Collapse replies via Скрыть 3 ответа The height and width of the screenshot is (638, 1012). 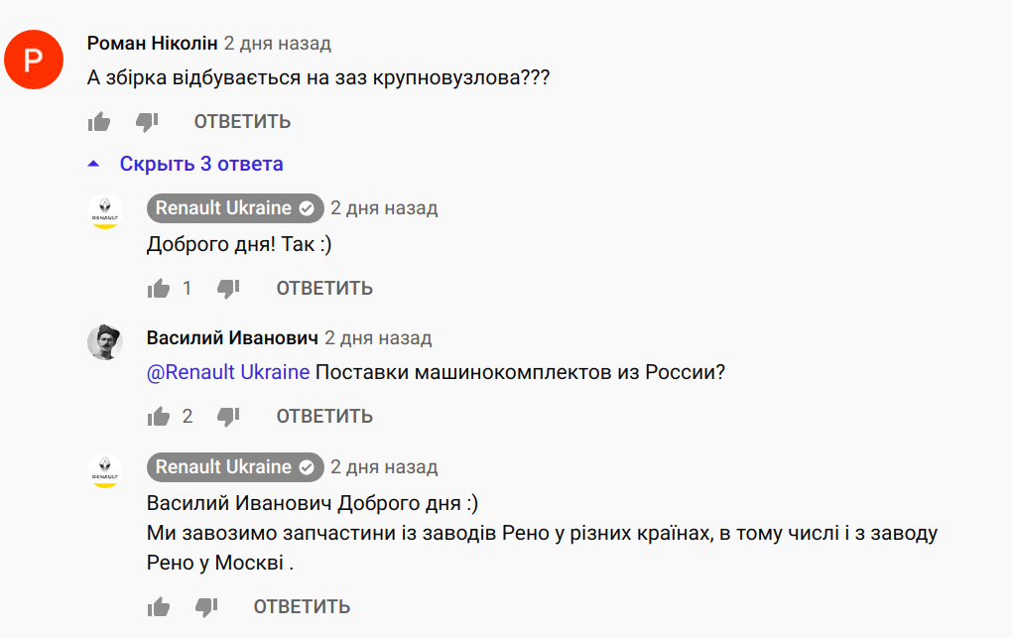tap(201, 164)
